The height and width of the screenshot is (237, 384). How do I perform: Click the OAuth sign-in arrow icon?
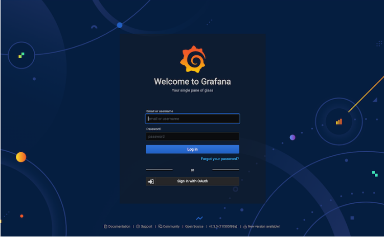click(x=151, y=181)
